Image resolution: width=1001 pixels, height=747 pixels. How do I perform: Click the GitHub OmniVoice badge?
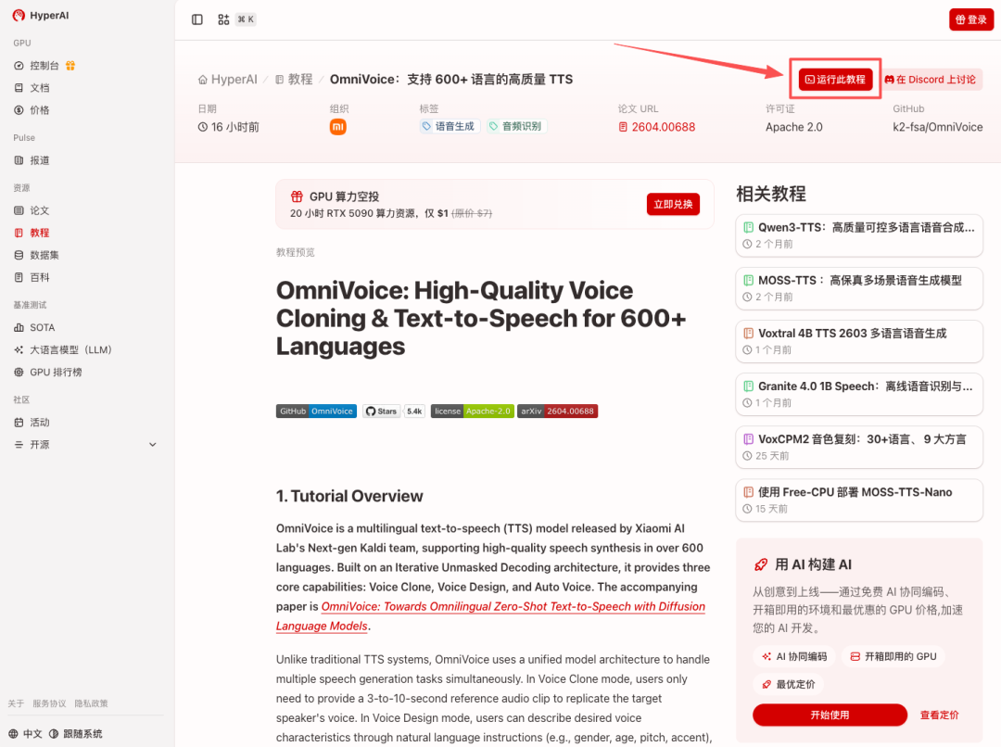(316, 411)
